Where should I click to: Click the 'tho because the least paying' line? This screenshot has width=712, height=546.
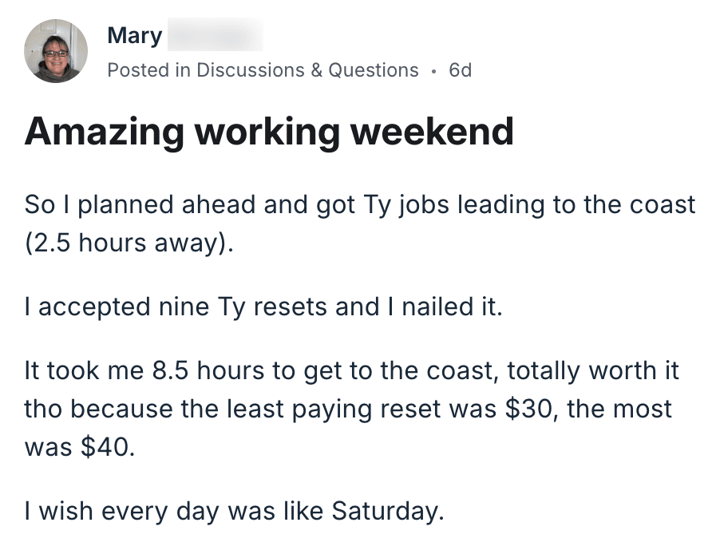348,409
